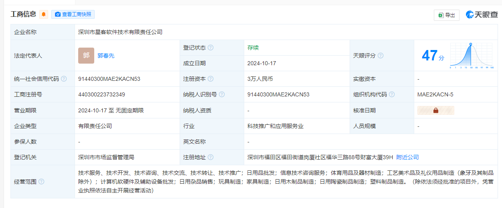Click help icon beside 注册地址
502x208 pixels.
211,157
